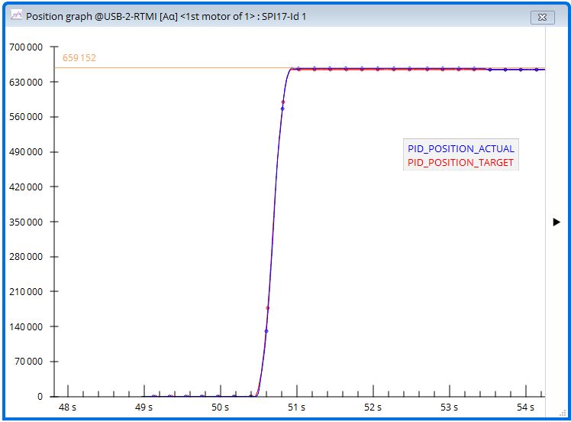Click the 700 000 y-axis label
This screenshot has height=422, width=571.
26,47
